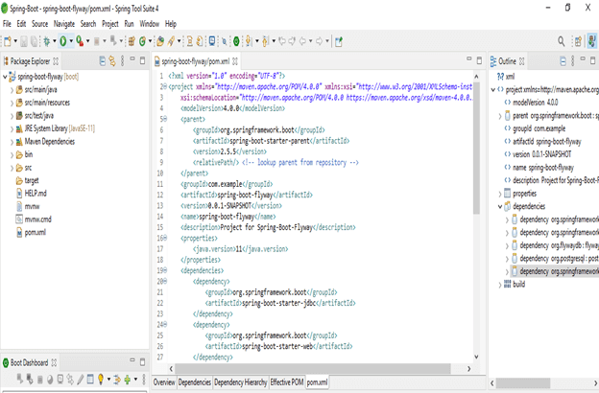The image size is (599, 393).
Task: Minimize the Package Explorer panel
Action: click(x=132, y=59)
